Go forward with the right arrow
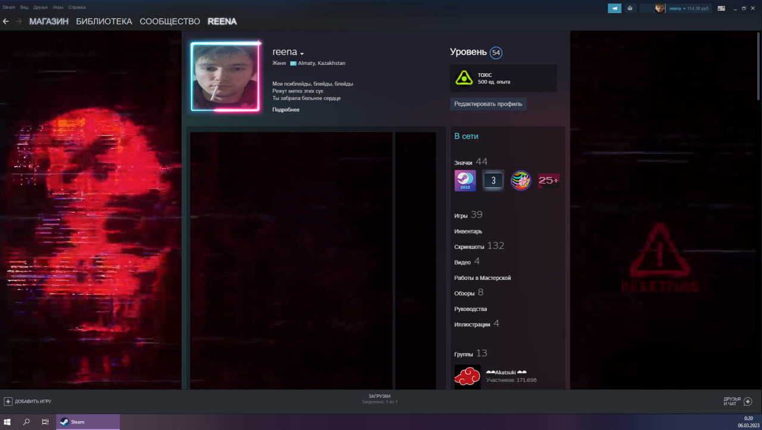This screenshot has width=762, height=430. tap(19, 21)
